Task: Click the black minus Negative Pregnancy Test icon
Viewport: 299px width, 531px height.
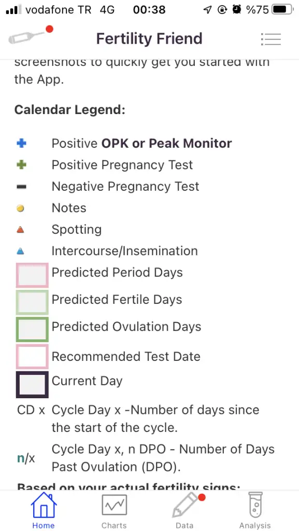Action: pyautogui.click(x=21, y=187)
